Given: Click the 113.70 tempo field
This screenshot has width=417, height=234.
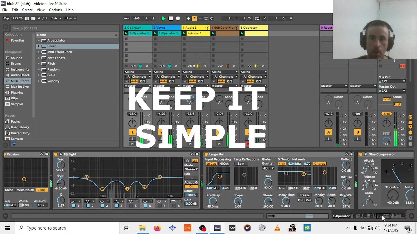Looking at the screenshot, I should 18,19.
